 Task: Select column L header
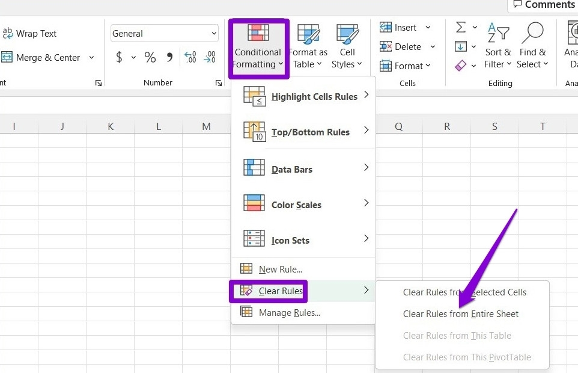click(x=159, y=126)
